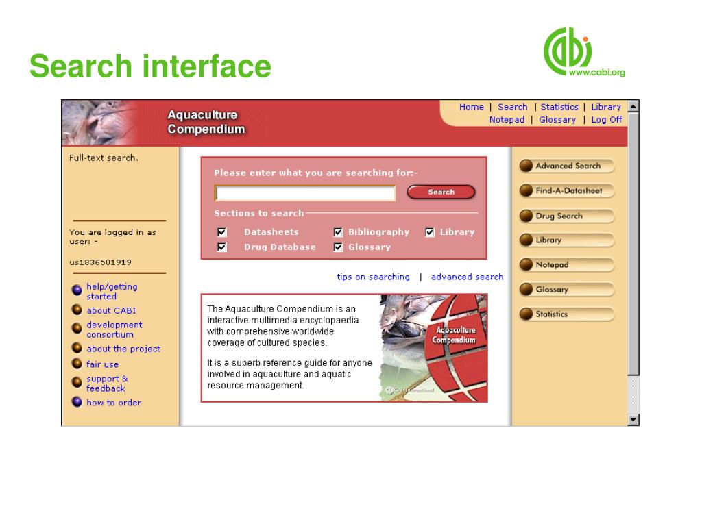Open the fair use link
702x526 pixels.
[x=102, y=364]
